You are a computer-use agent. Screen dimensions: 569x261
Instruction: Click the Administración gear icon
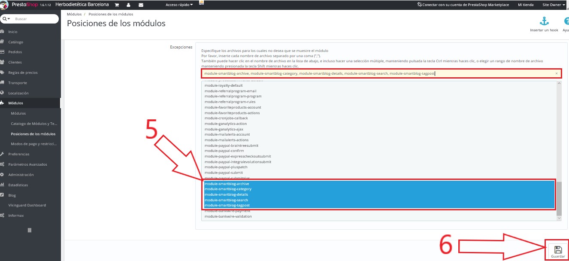click(3, 175)
